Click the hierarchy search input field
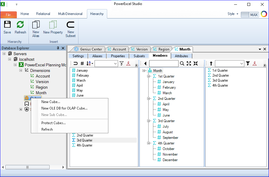This screenshot has width=269, height=177. (164, 64)
